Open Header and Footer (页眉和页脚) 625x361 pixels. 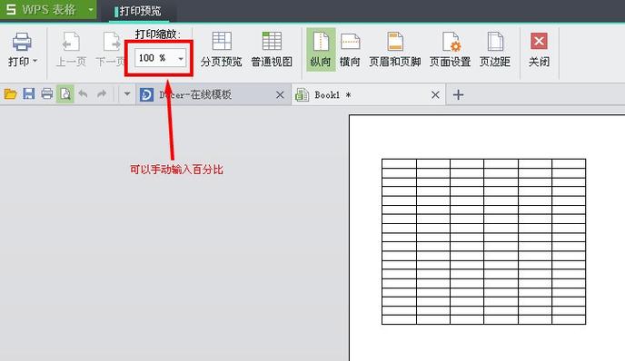point(394,50)
